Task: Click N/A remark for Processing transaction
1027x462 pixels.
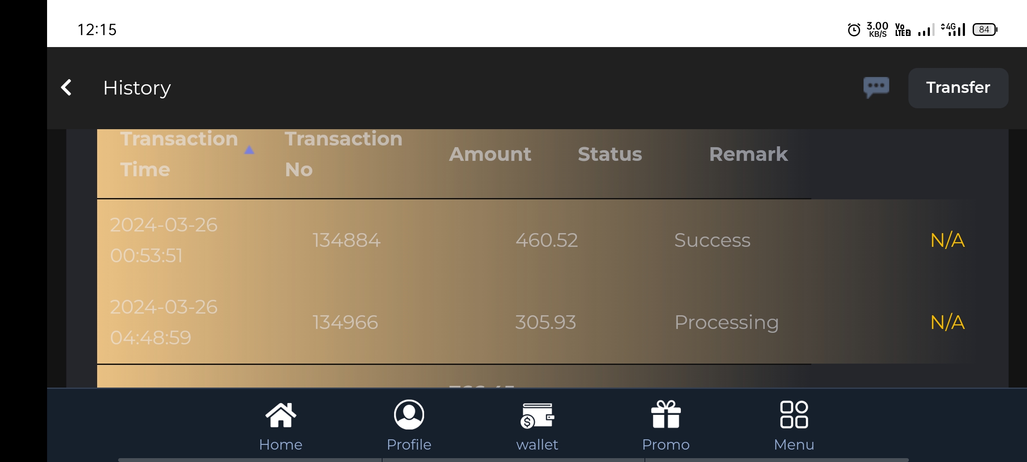Action: pyautogui.click(x=947, y=322)
